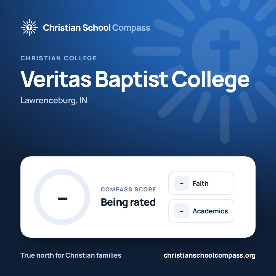276x276 pixels.
Task: Open the Faith score pill
Action: point(201,183)
